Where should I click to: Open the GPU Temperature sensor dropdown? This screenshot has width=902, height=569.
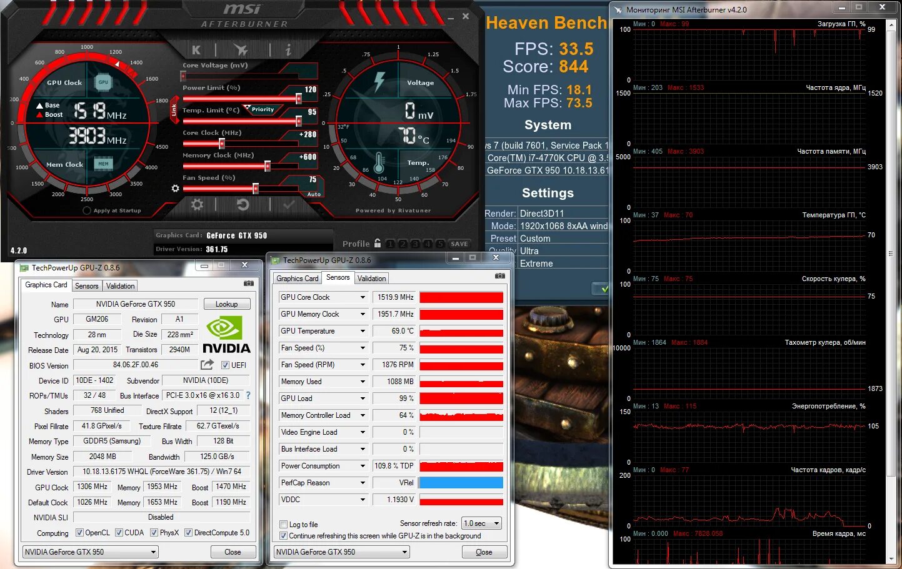tap(363, 331)
